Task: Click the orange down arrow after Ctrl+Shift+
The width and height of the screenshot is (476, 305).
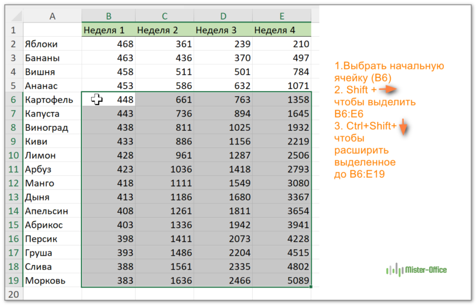Action: pyautogui.click(x=403, y=126)
